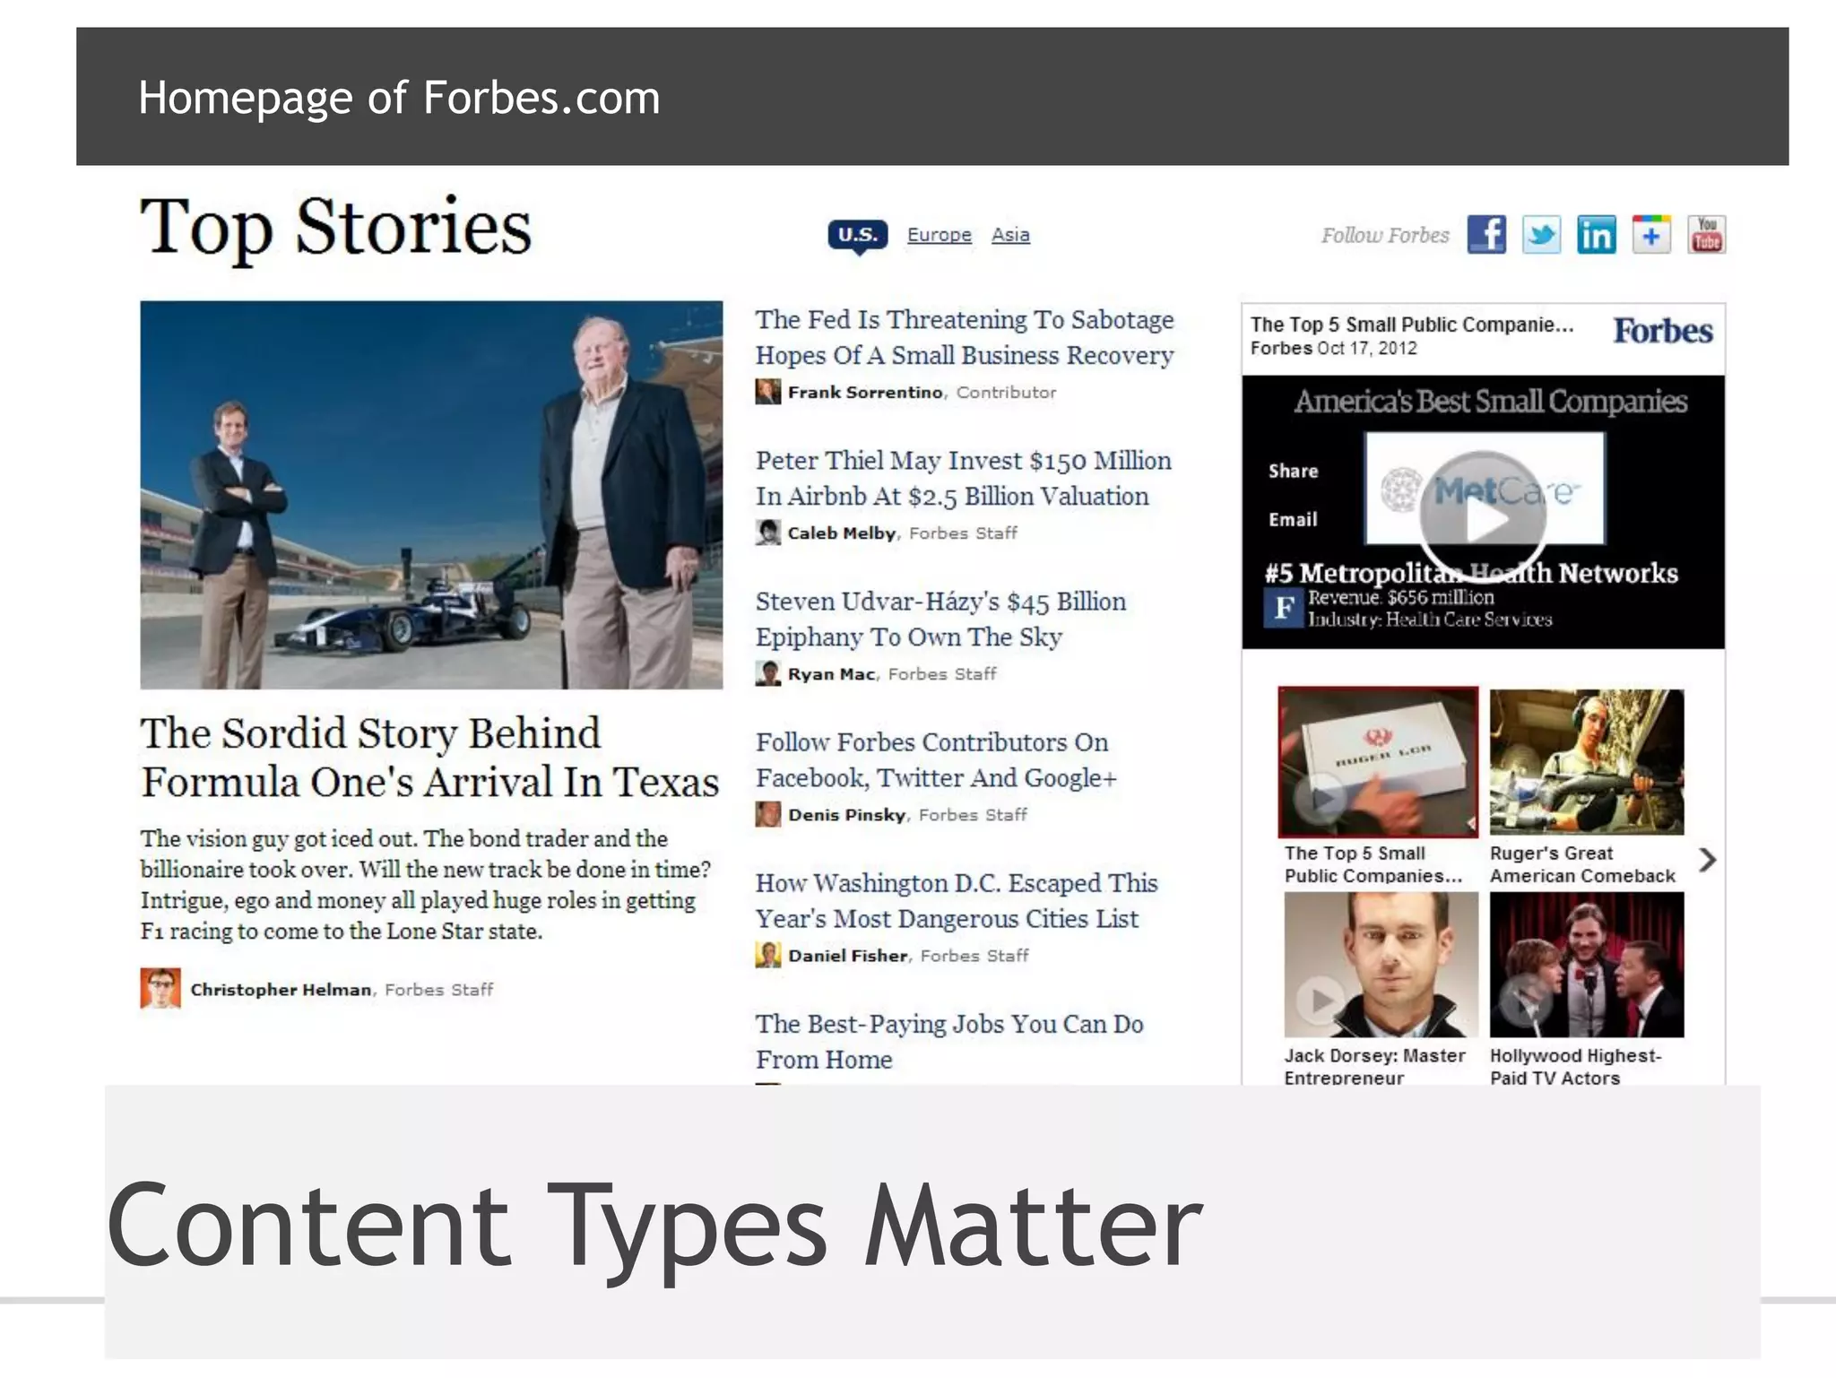Image resolution: width=1836 pixels, height=1378 pixels.
Task: Open the Fed Threatening Small Business Recovery story
Action: tap(965, 337)
